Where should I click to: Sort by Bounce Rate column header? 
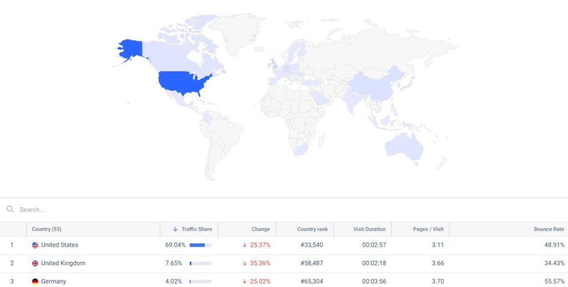point(549,229)
